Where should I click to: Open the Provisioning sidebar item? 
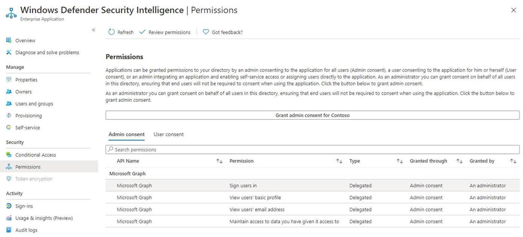(28, 116)
